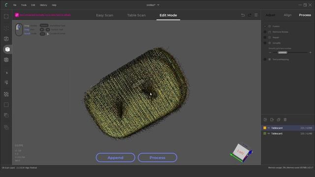The image size is (315, 177).
Task: Select the scattered point cloud sidebar icon
Action: pyautogui.click(x=6, y=29)
